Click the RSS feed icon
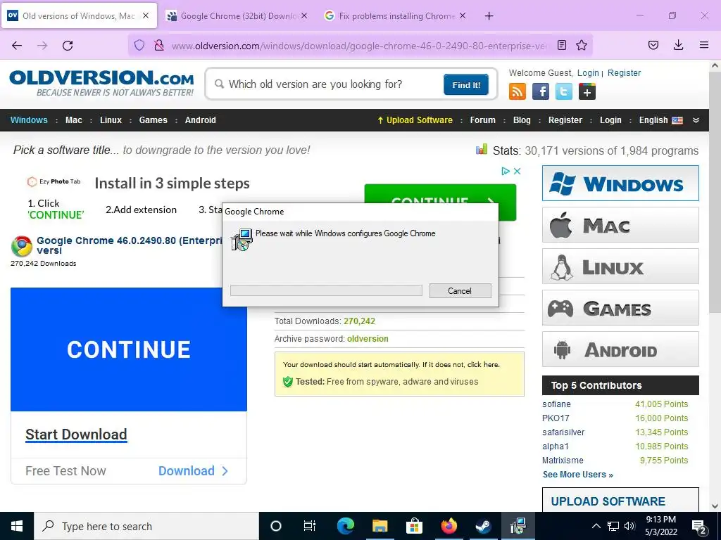 (518, 91)
